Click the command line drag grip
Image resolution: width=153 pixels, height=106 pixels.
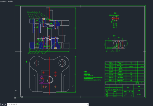1,105
